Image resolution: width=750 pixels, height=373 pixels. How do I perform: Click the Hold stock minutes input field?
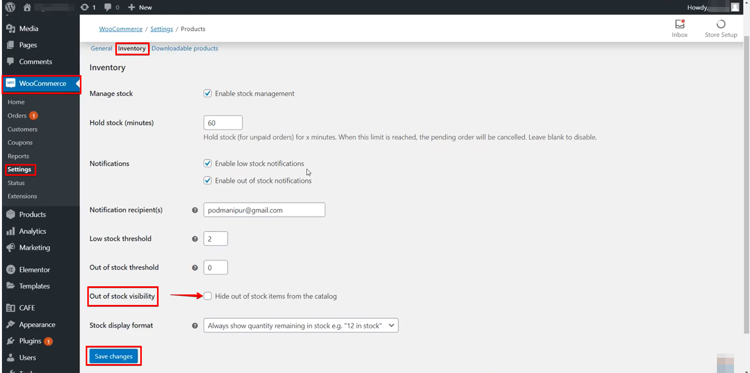click(223, 123)
